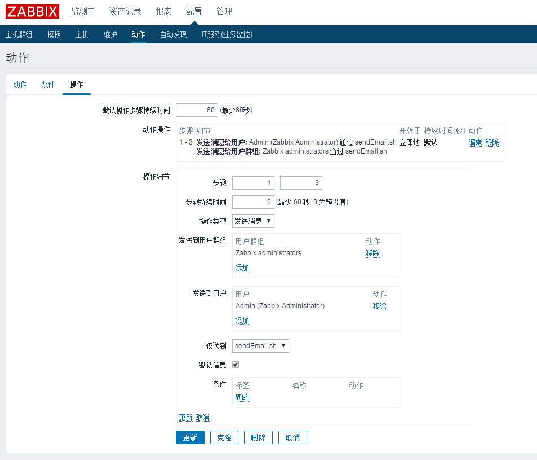
Task: Click the 删除 button
Action: [258, 438]
